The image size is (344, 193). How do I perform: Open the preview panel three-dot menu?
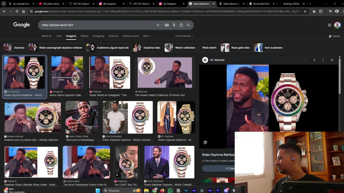[323, 60]
